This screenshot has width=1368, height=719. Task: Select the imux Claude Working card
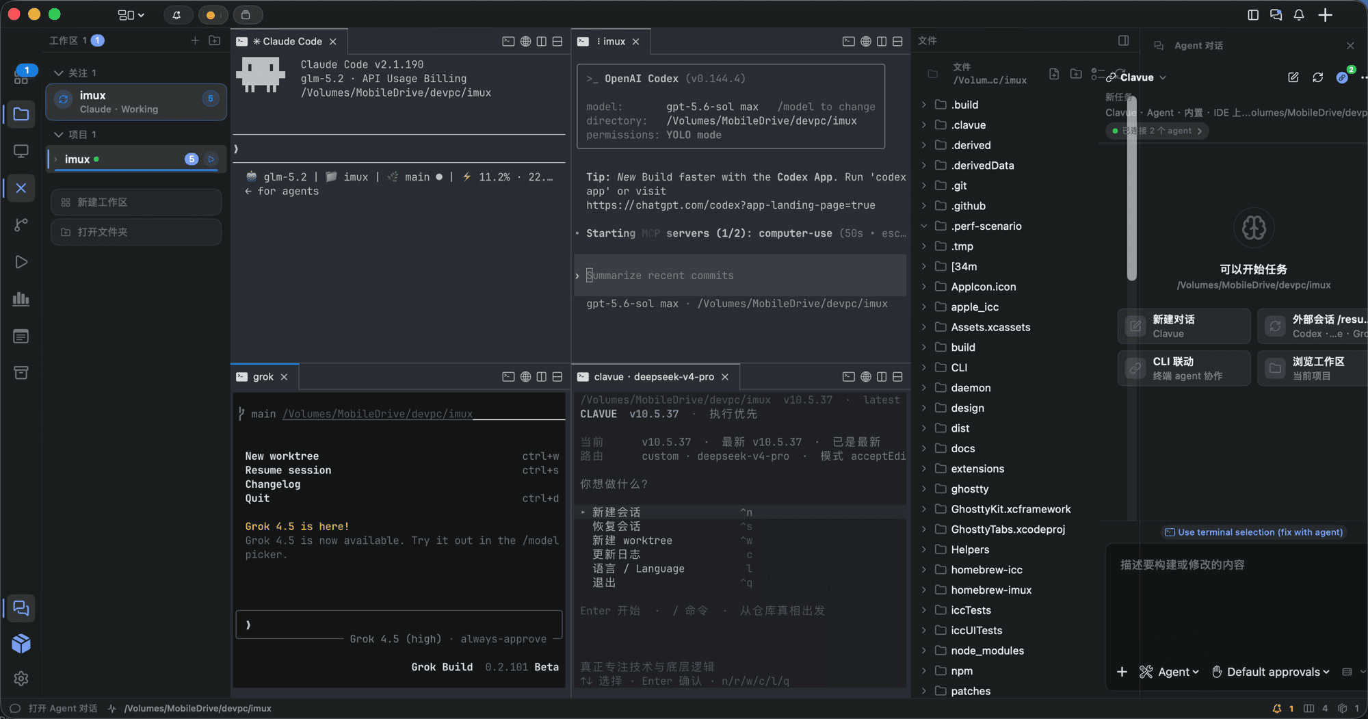(x=136, y=102)
